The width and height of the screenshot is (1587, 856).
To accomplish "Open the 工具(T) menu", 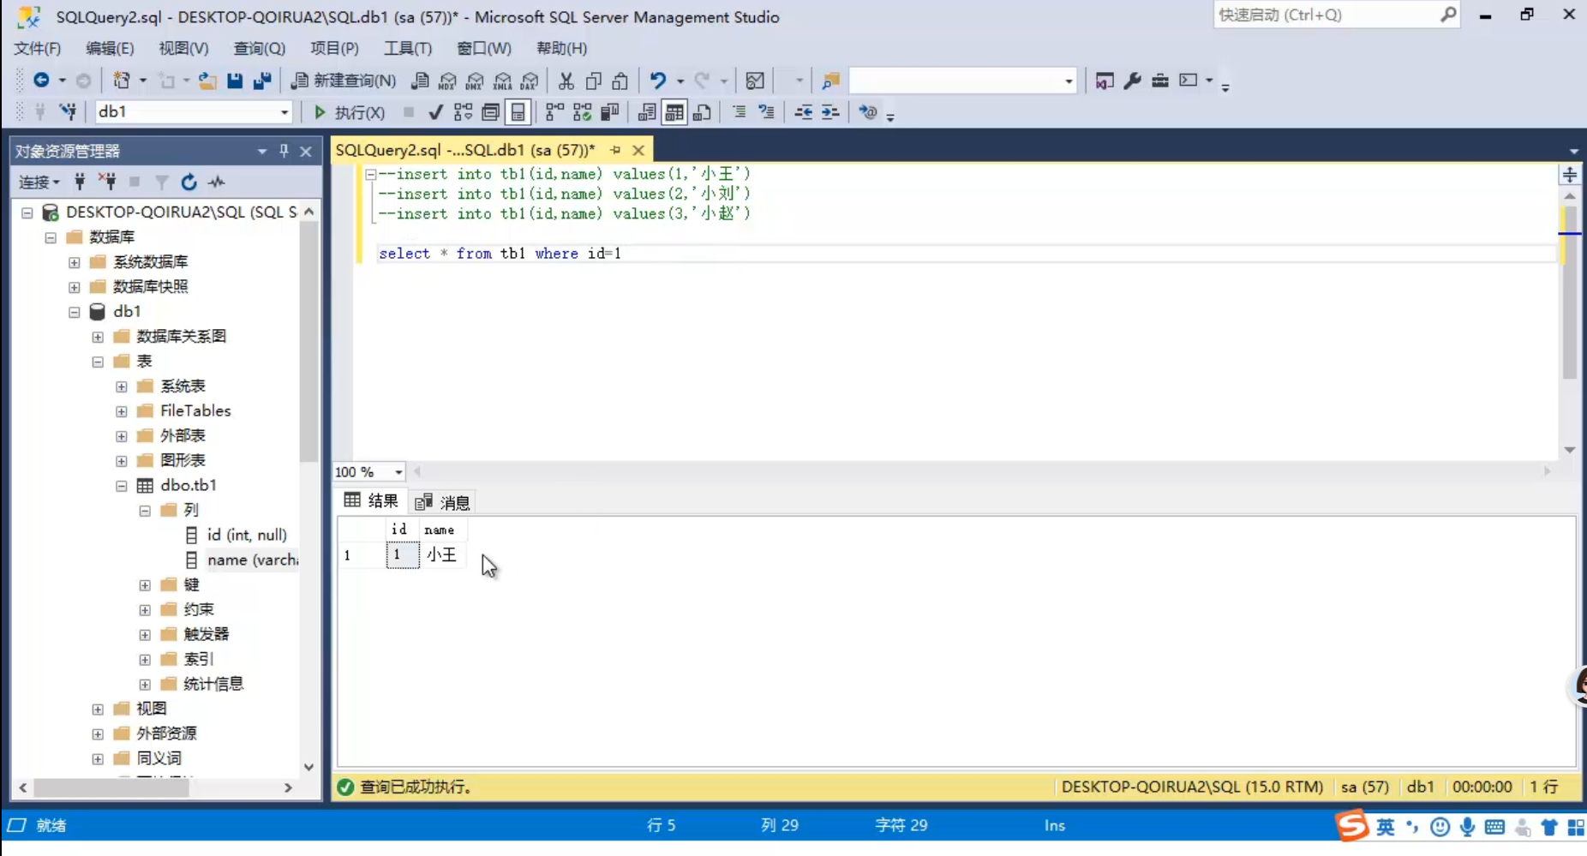I will pyautogui.click(x=408, y=48).
